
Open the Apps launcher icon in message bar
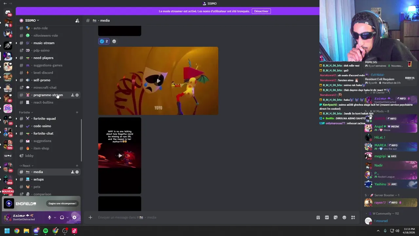353,217
